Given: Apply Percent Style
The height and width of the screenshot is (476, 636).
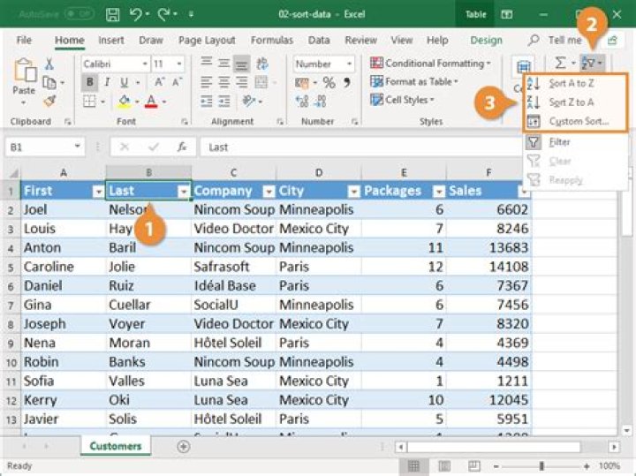Looking at the screenshot, I should click(329, 83).
